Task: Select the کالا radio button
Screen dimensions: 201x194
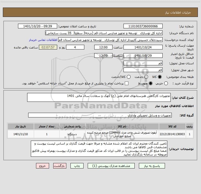Action: (160, 77)
